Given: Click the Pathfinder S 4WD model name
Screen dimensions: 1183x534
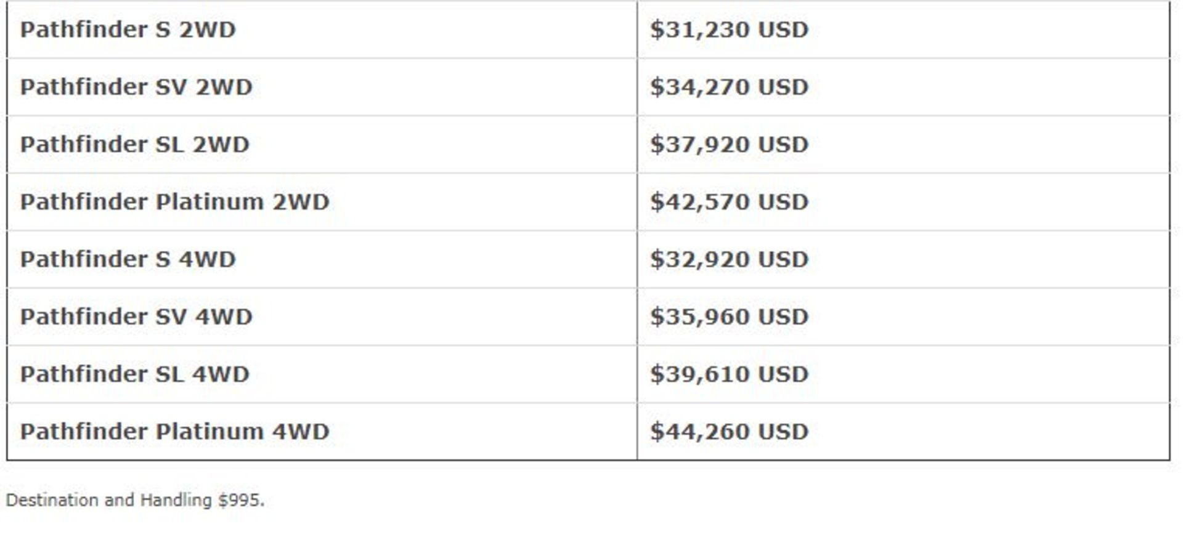Looking at the screenshot, I should [x=128, y=259].
